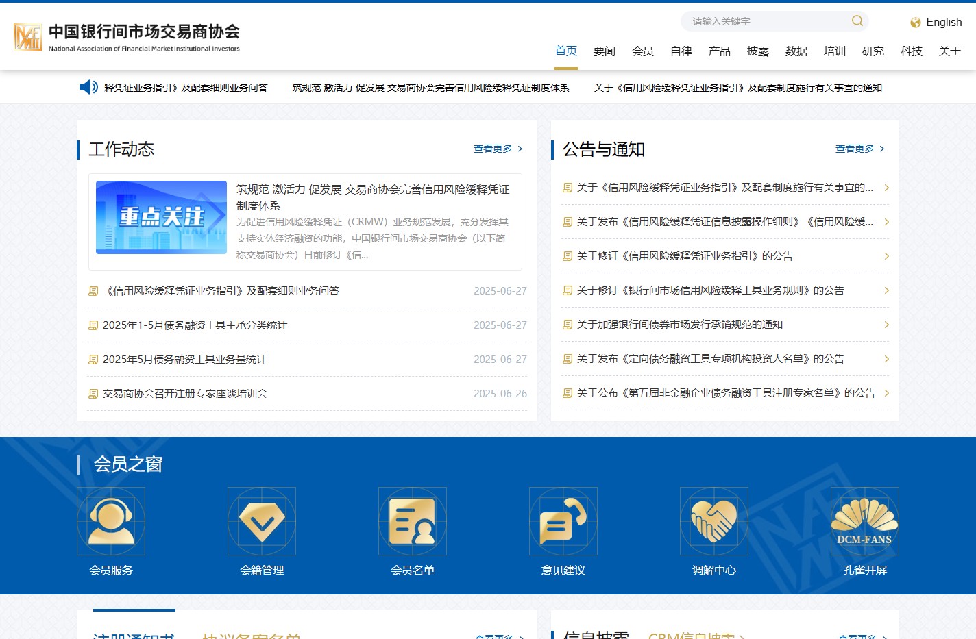Open the 调解中心 handshake icon
The height and width of the screenshot is (639, 976).
click(714, 521)
